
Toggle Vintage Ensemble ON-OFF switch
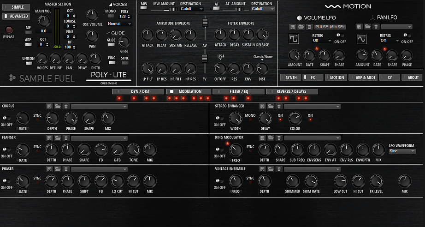[x=219, y=181]
